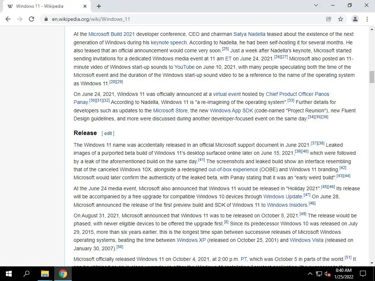Click the page scrollbar thumb
The width and height of the screenshot is (375, 281).
coord(372,77)
